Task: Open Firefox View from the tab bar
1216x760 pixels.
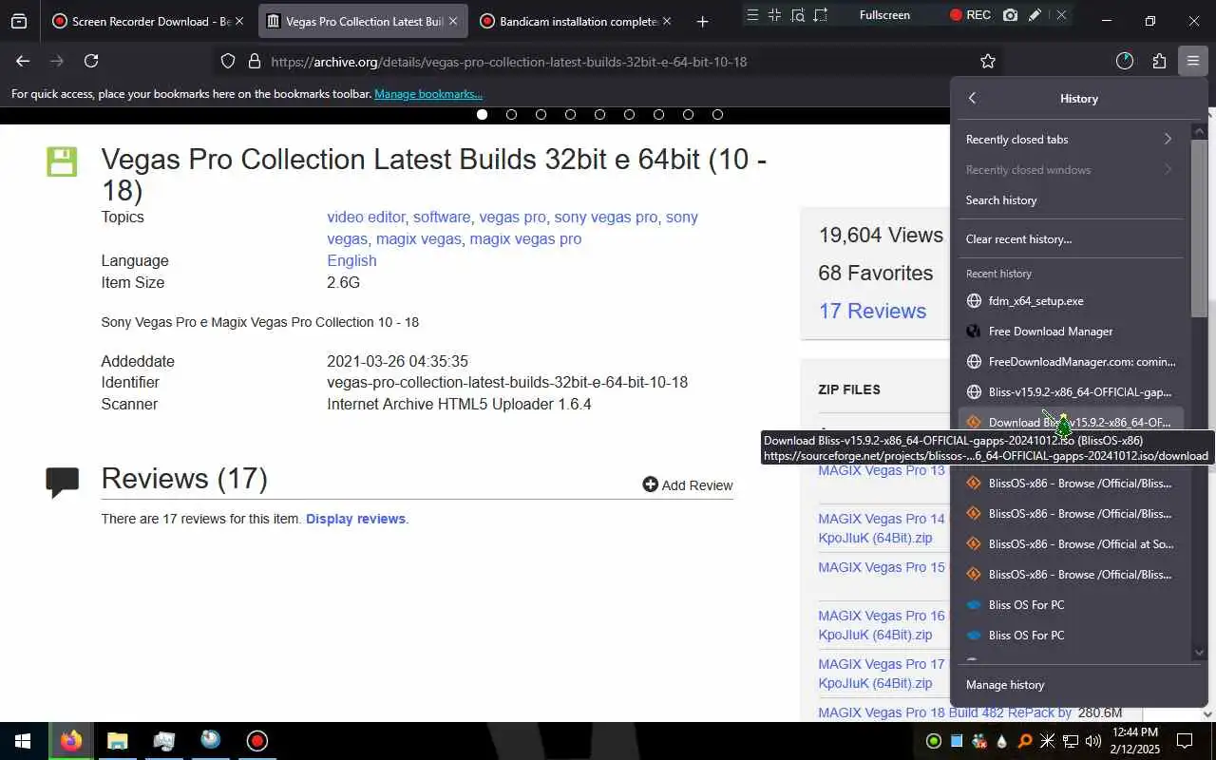Action: coord(19,21)
